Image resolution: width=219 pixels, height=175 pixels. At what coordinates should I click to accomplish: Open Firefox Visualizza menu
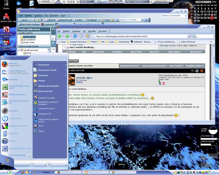[76, 31]
